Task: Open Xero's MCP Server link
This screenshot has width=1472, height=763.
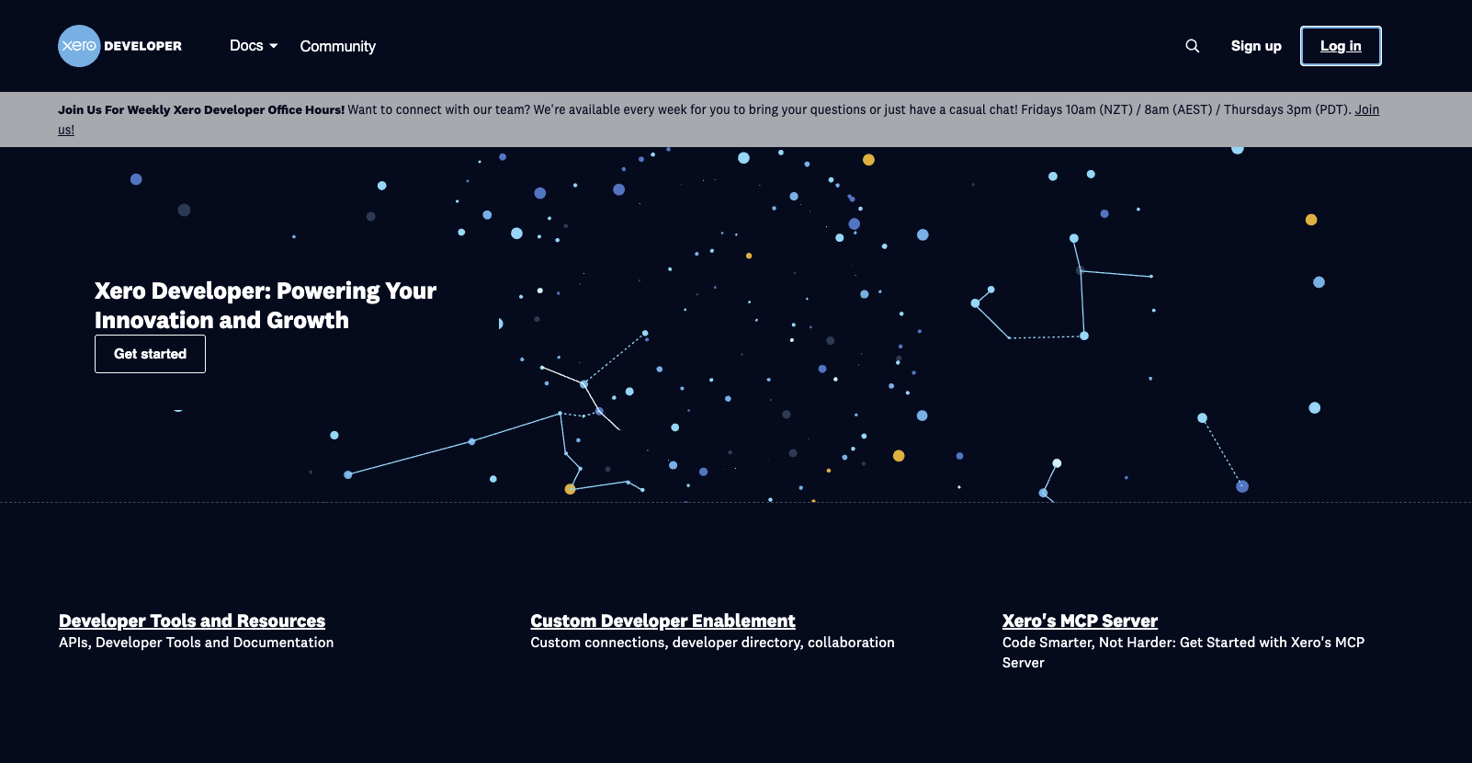Action: 1080,621
